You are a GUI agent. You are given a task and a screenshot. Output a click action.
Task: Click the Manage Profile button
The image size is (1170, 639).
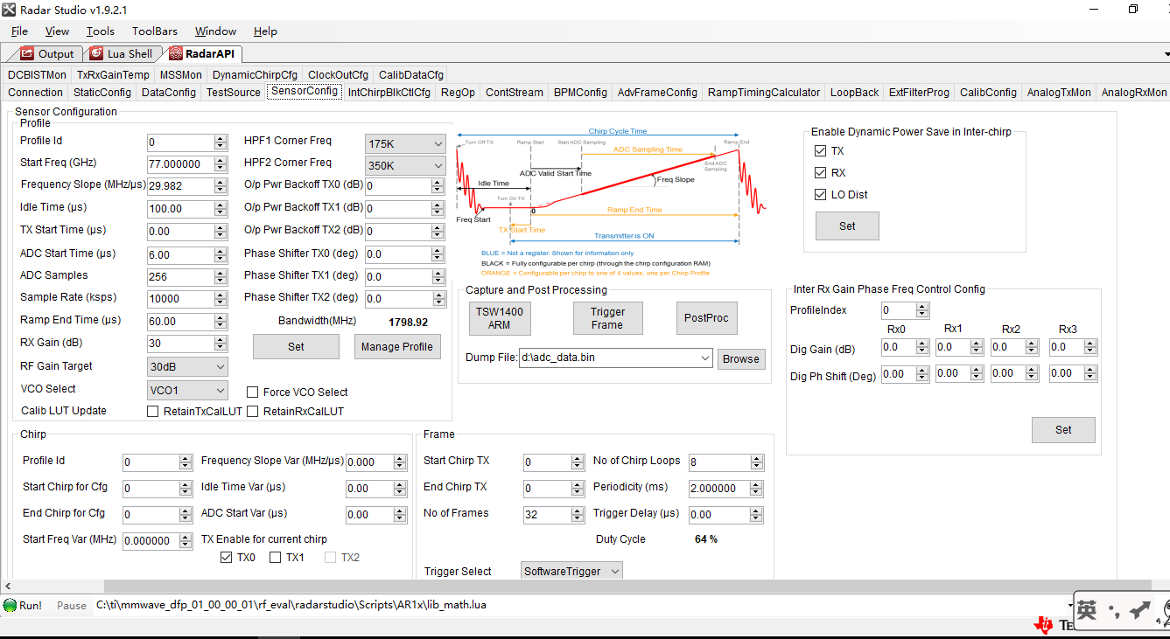coord(397,347)
